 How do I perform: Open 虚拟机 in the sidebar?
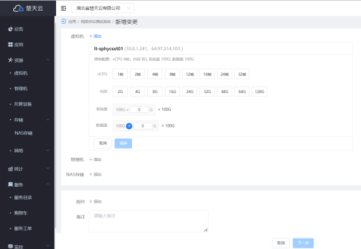[x=20, y=73]
